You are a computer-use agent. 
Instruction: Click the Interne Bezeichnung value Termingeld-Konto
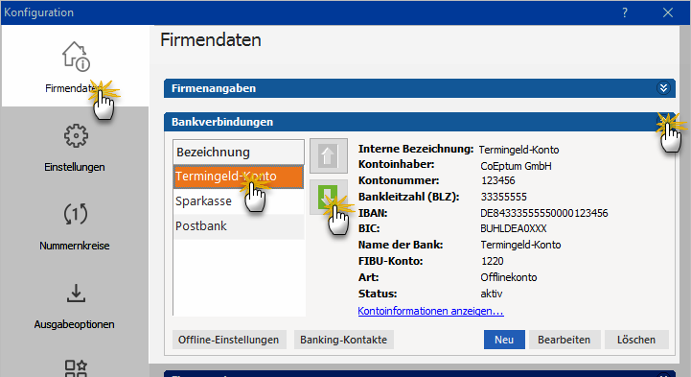518,150
